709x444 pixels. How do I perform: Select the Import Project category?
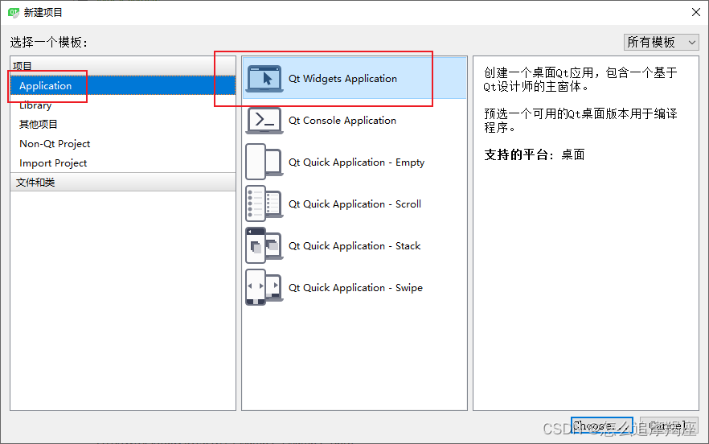pyautogui.click(x=123, y=163)
